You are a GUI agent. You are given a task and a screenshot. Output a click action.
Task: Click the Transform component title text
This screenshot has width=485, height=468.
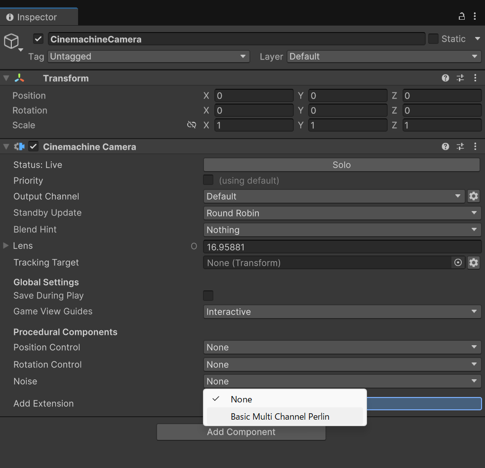tap(66, 78)
